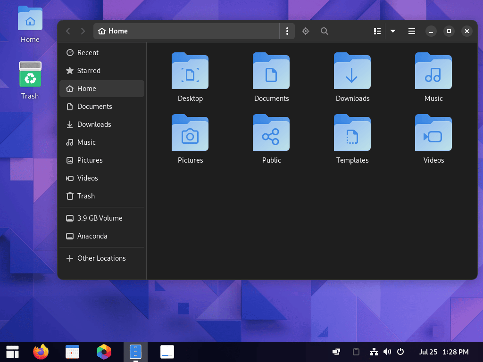Select Downloads in the sidebar
This screenshot has width=483, height=362.
tap(102, 124)
